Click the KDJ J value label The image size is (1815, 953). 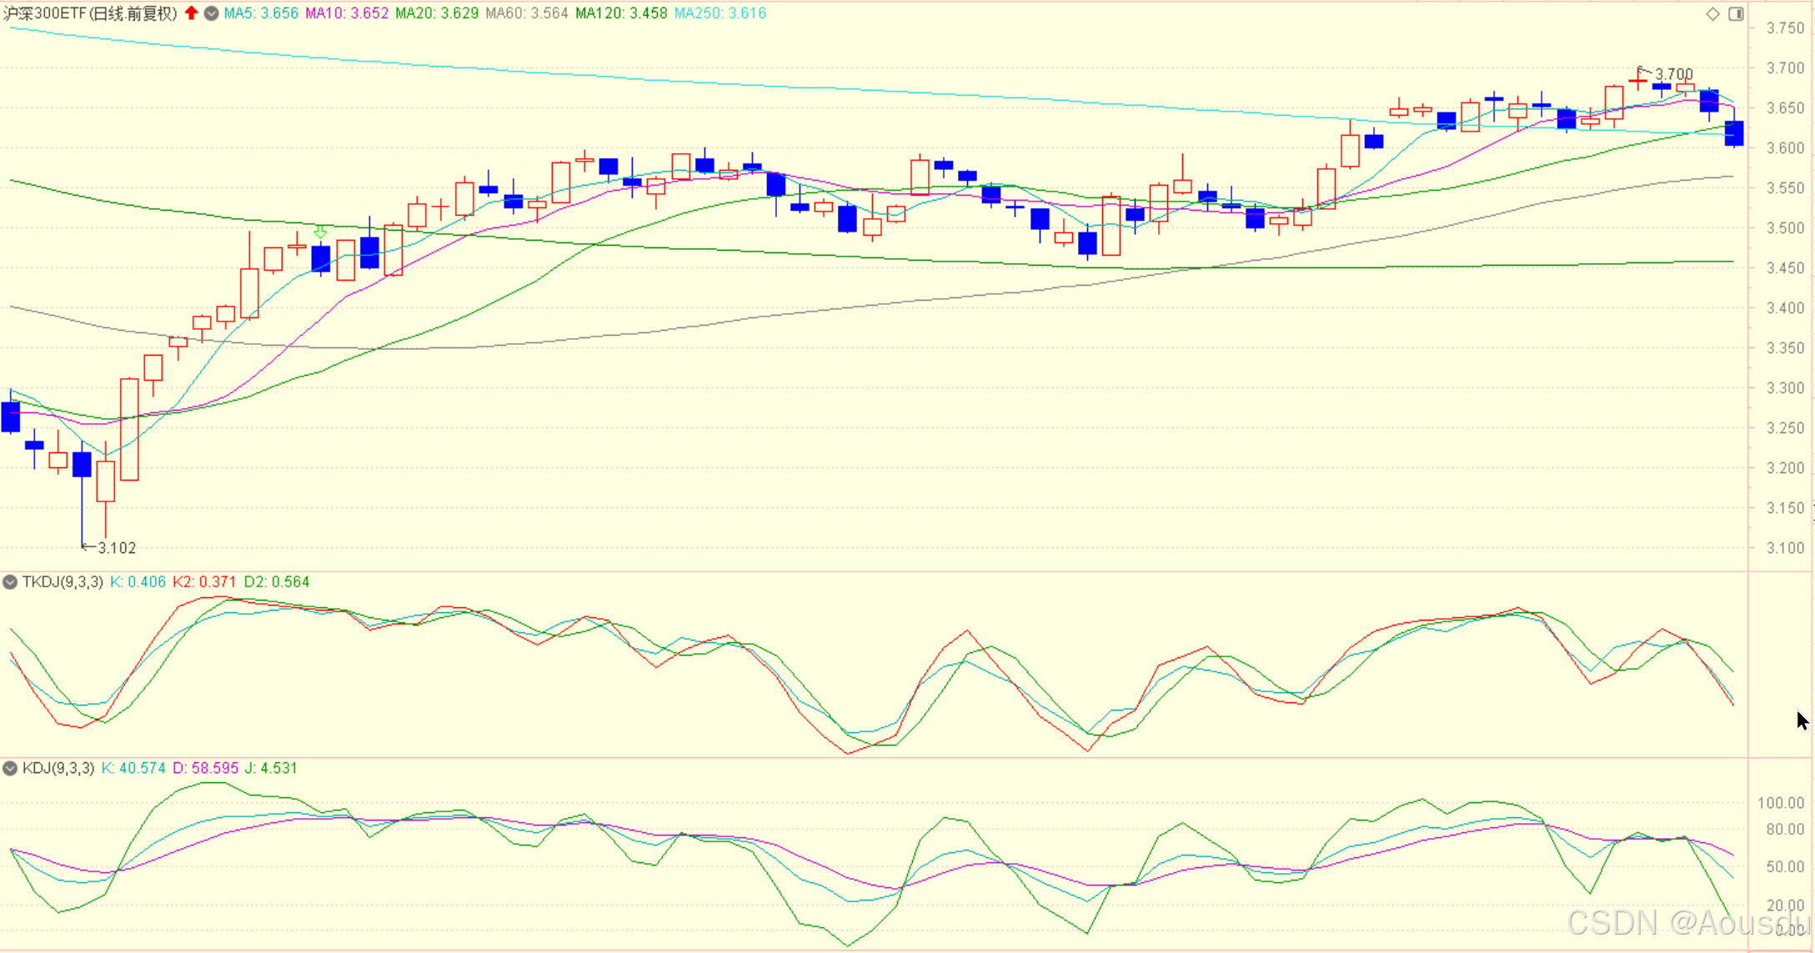(x=271, y=768)
